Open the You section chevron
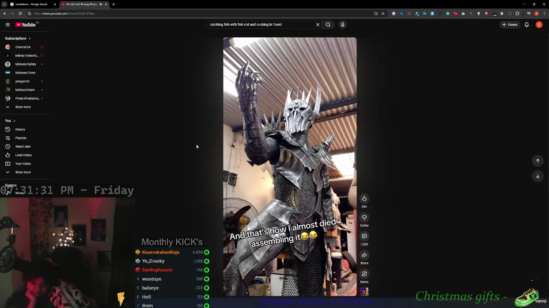Viewport: 549px width, 308px height. point(14,121)
